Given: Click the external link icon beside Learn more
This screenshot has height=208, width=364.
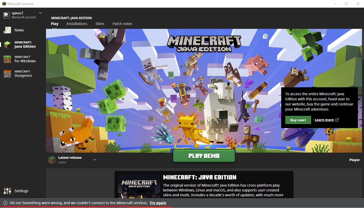Looking at the screenshot, I should (337, 120).
